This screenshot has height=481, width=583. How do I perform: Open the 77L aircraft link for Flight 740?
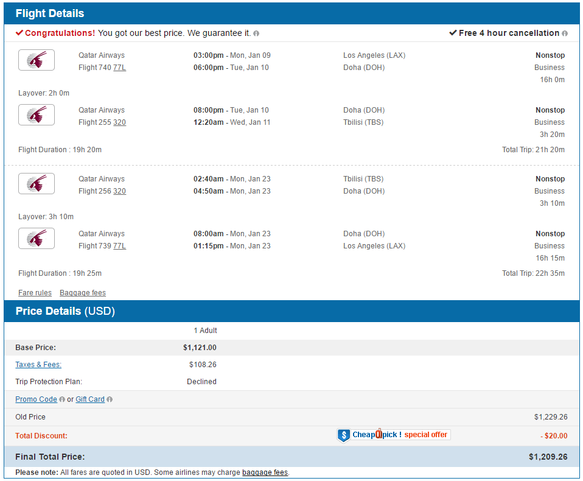(x=119, y=68)
